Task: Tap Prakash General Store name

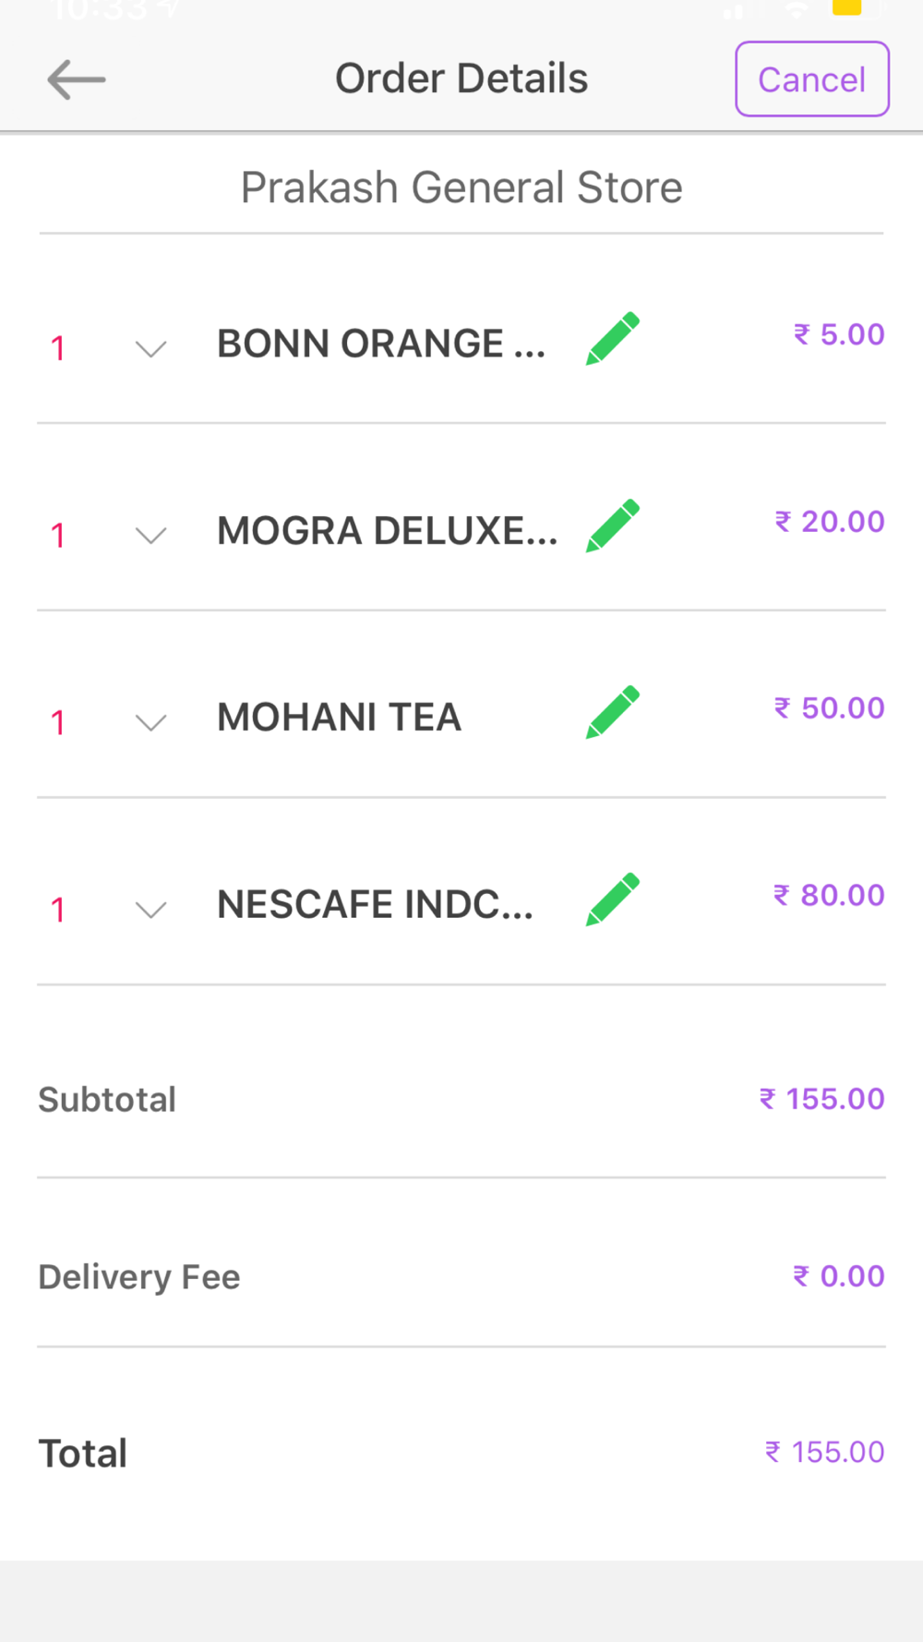Action: tap(461, 187)
